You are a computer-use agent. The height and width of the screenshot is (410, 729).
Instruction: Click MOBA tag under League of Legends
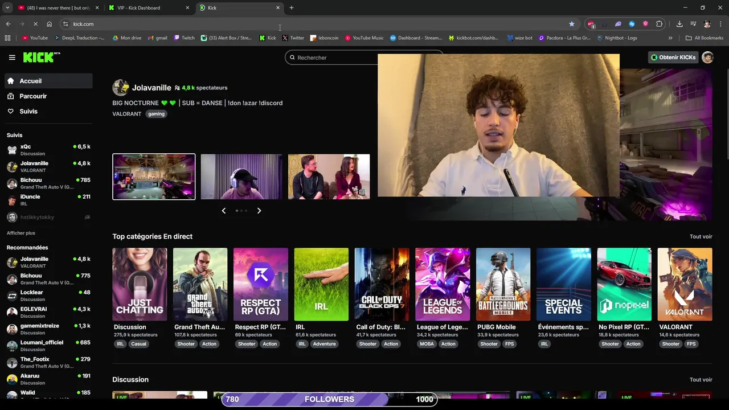tap(427, 344)
